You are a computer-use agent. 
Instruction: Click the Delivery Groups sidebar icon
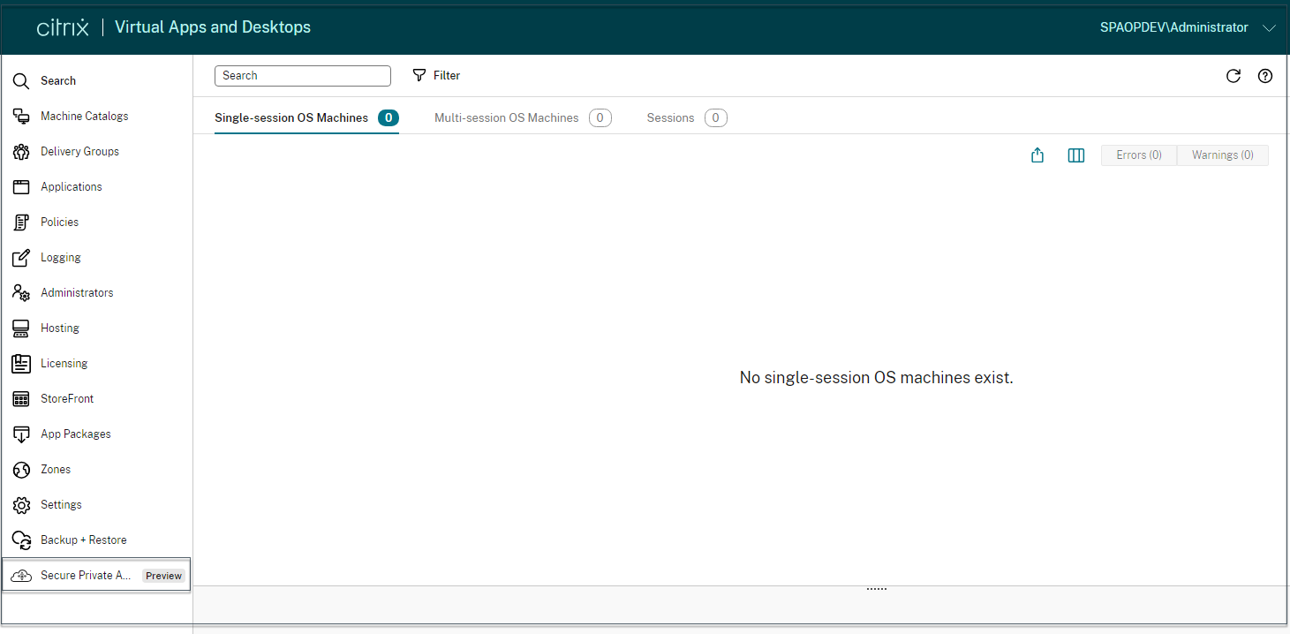pos(21,152)
